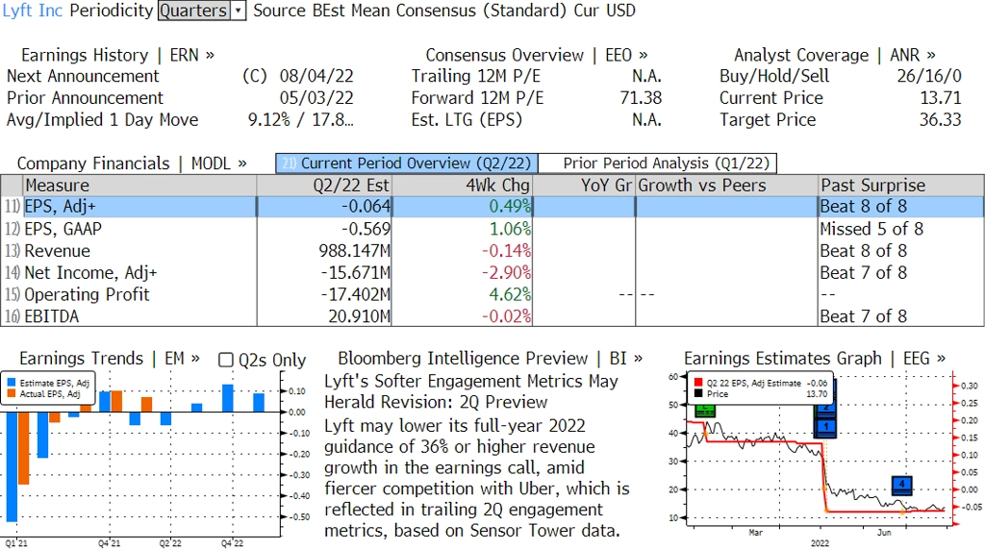
Task: Click the Target Price value 36.33
Action: [x=941, y=120]
